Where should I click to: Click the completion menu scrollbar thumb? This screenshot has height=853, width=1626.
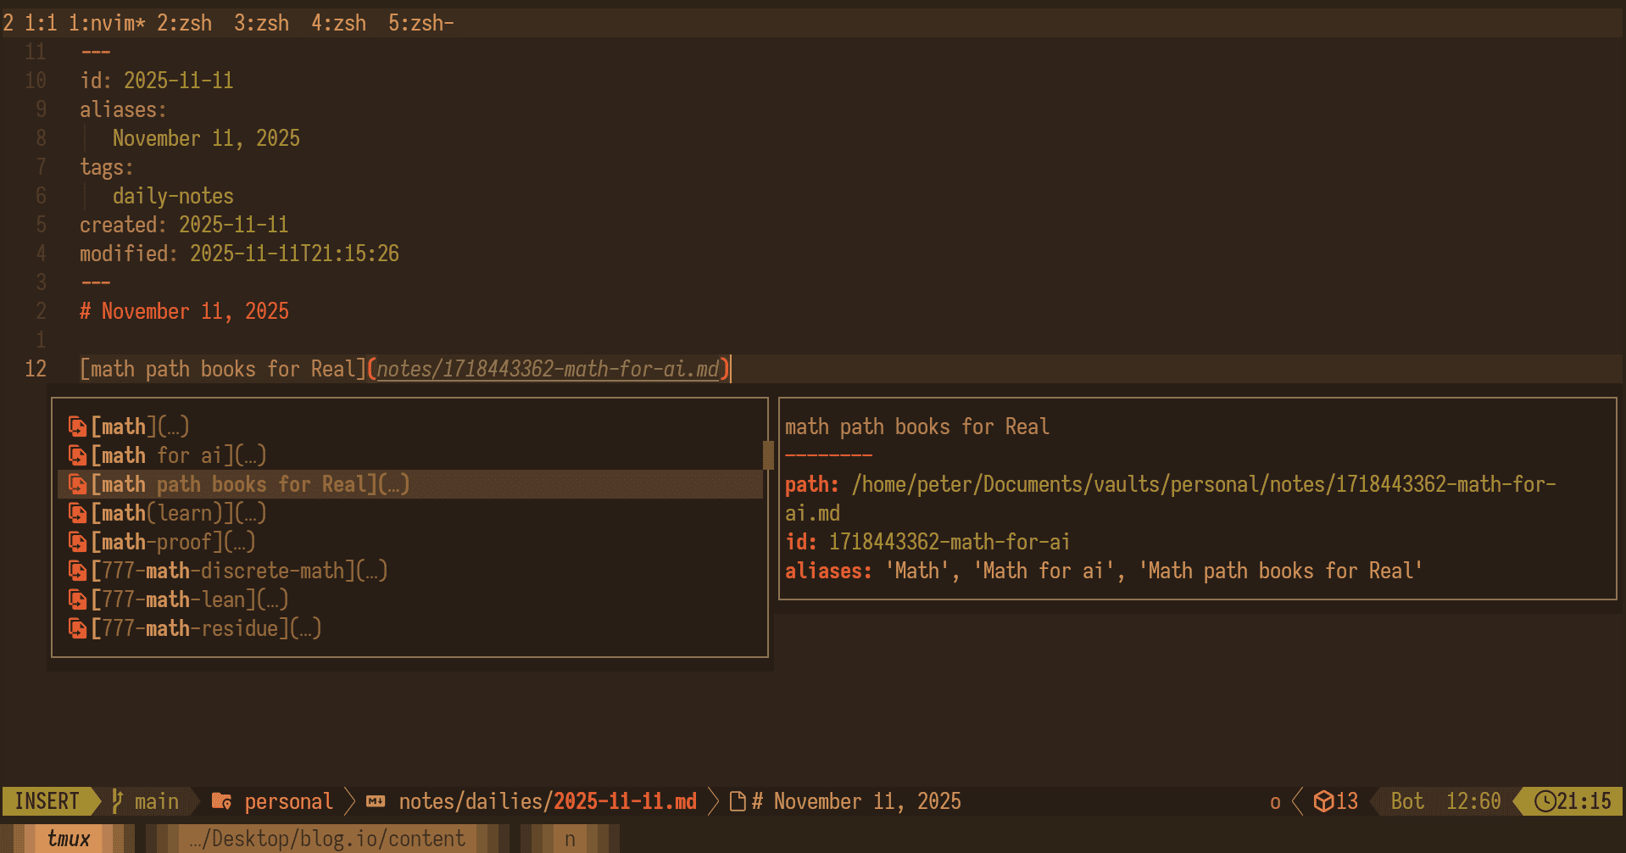tap(768, 454)
